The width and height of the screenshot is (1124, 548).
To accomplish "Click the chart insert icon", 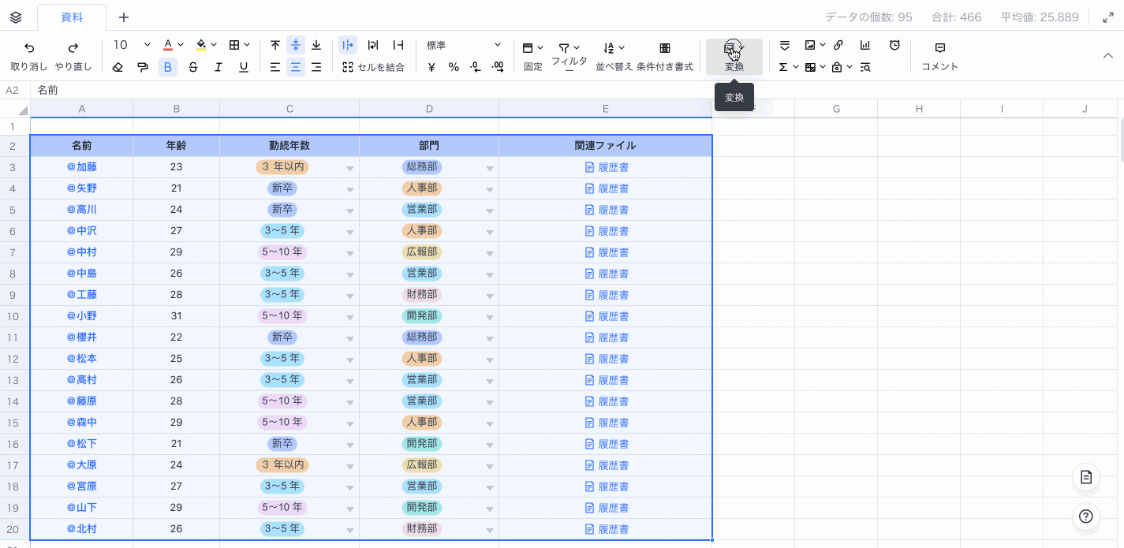I will (865, 46).
